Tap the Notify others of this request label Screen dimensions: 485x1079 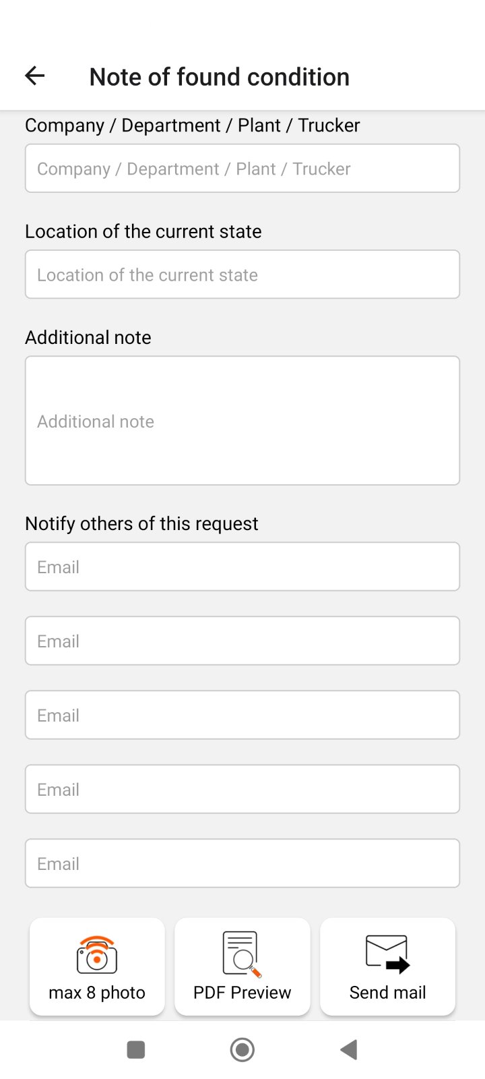coord(141,524)
